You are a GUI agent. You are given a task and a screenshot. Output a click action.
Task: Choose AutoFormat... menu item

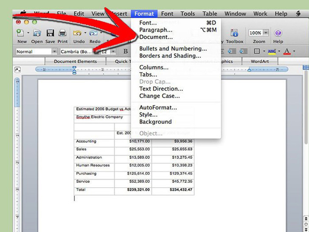coord(176,108)
